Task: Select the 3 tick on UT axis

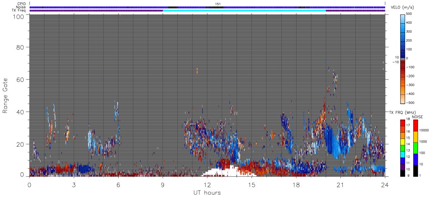Action: point(74,185)
